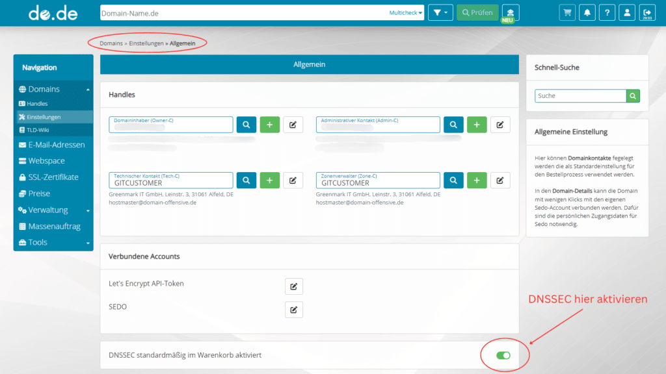Viewport: 666px width, 374px height.
Task: Click the Allgemein panel header
Action: [309, 64]
